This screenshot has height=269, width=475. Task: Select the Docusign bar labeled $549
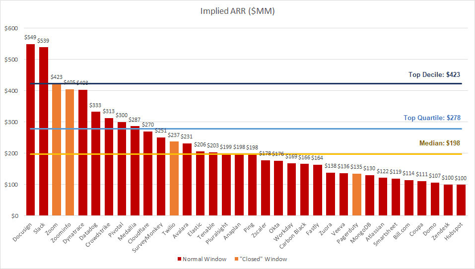(x=30, y=130)
